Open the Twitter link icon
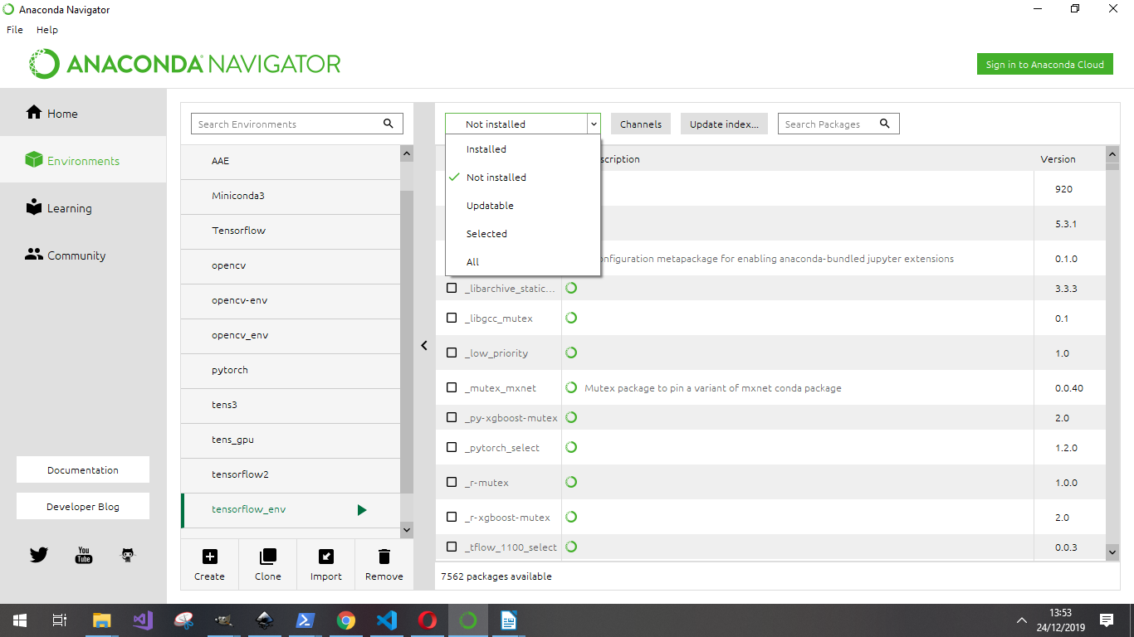Image resolution: width=1134 pixels, height=637 pixels. (x=39, y=555)
